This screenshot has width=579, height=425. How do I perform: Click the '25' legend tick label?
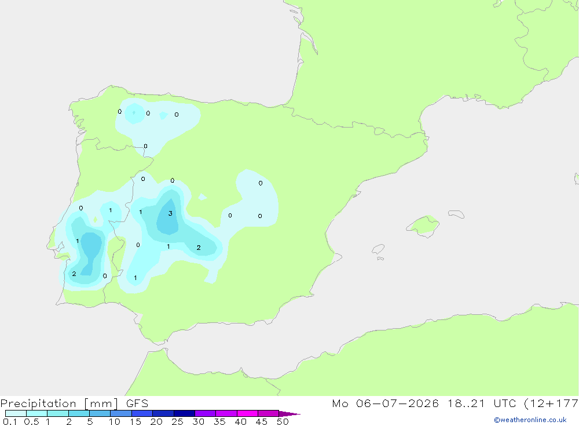pos(177,422)
